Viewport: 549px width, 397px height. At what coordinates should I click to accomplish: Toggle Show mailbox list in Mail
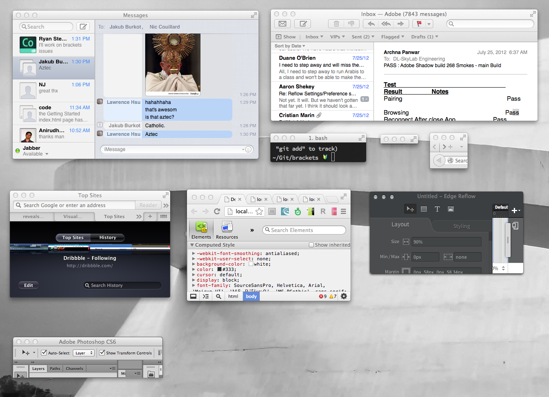(x=285, y=36)
